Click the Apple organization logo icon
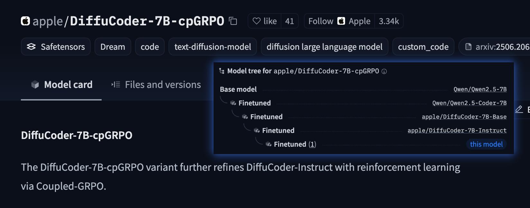The image size is (530, 208). [x=25, y=21]
